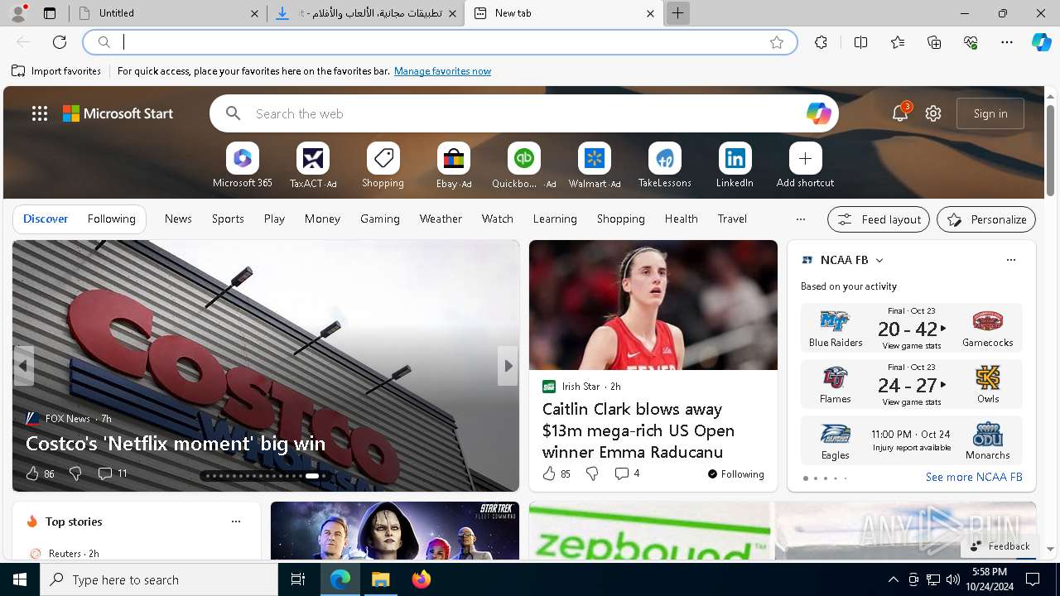Dislike the Costco story
Viewport: 1060px width, 596px height.
pyautogui.click(x=75, y=473)
